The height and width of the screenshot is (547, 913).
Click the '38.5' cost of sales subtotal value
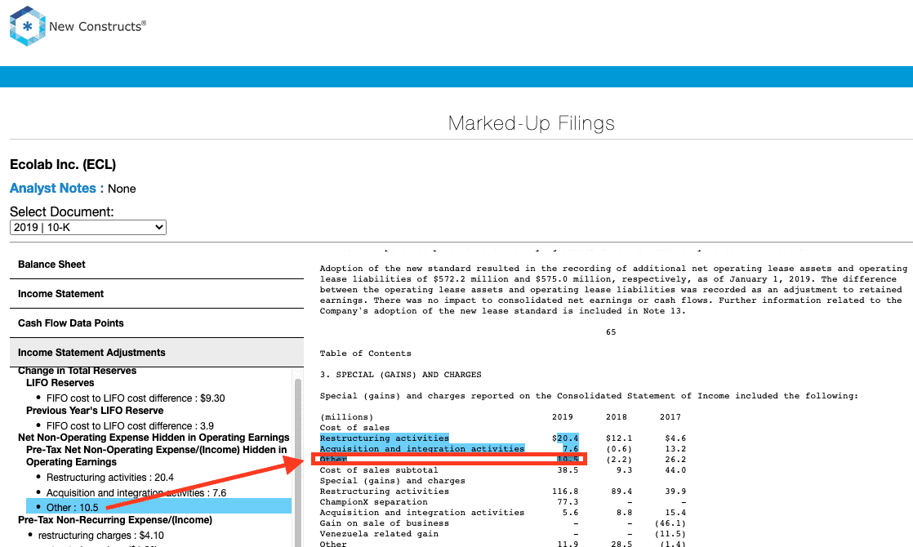point(568,470)
